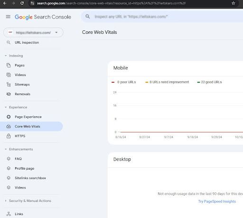The height and width of the screenshot is (218, 243).
Task: Click the Sitemaps tree icon
Action: pos(9,85)
